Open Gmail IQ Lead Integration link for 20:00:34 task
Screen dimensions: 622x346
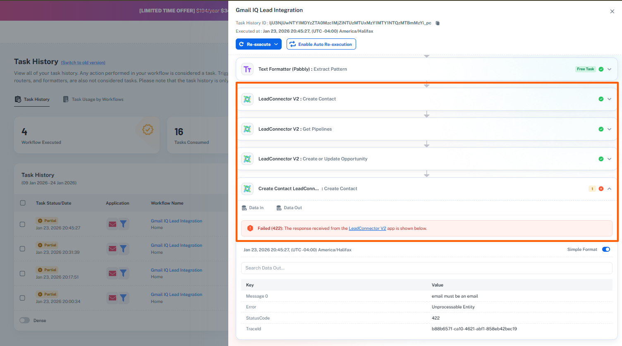pos(177,294)
